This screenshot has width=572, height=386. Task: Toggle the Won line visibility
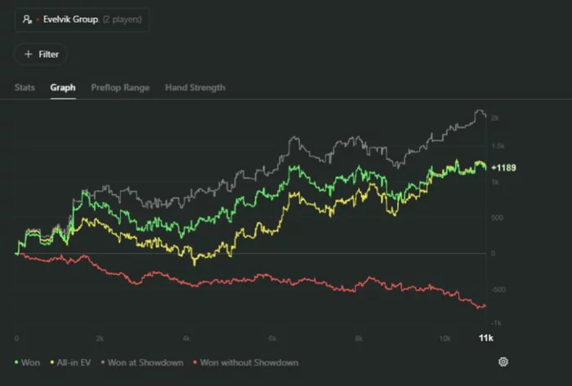click(x=32, y=362)
